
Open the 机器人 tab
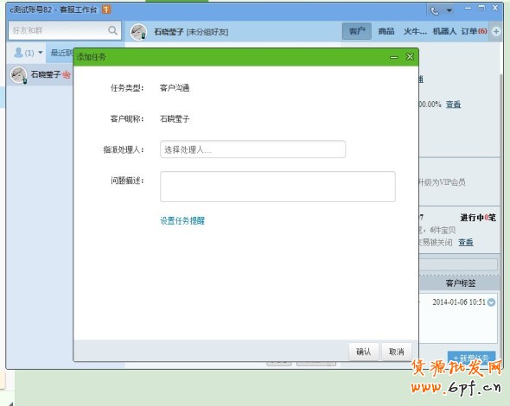444,31
